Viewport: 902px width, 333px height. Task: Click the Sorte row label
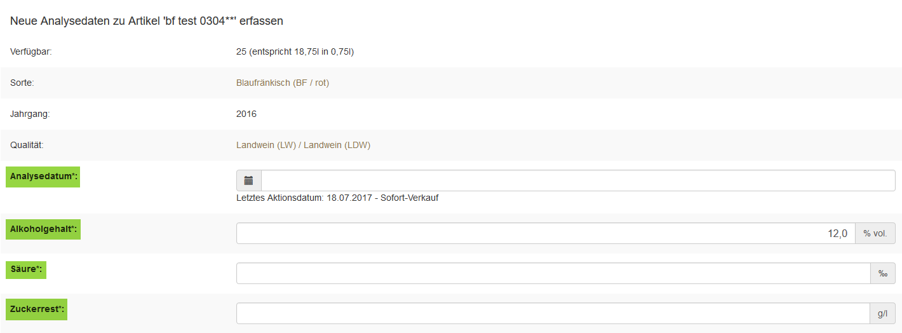pos(22,83)
